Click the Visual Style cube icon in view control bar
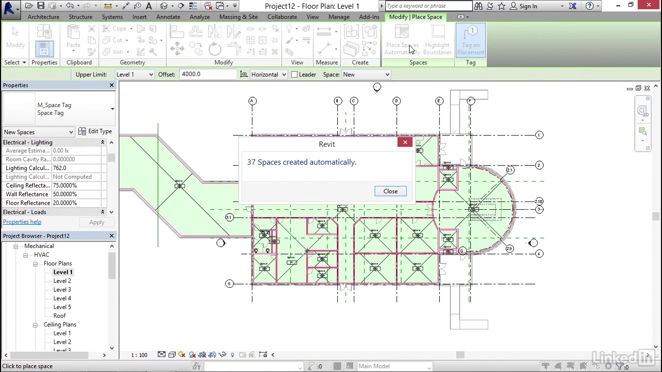 [x=172, y=354]
